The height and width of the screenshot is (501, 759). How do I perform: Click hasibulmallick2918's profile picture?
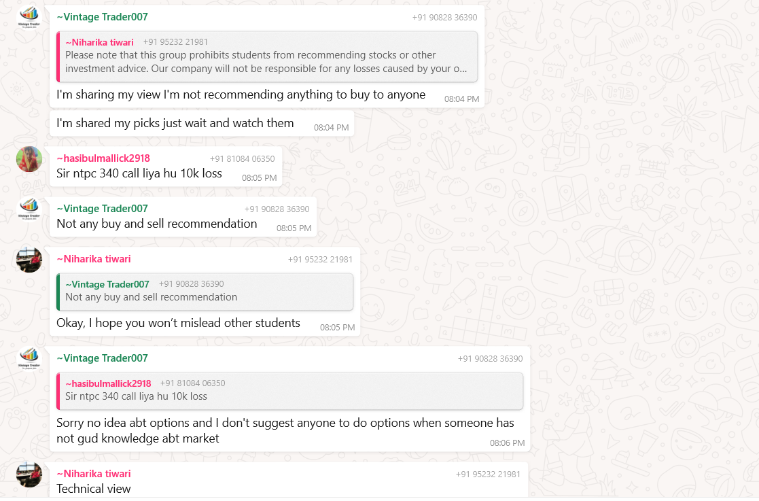[x=29, y=159]
